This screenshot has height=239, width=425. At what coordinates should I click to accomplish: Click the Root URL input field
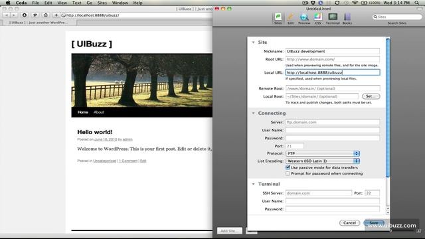click(333, 59)
